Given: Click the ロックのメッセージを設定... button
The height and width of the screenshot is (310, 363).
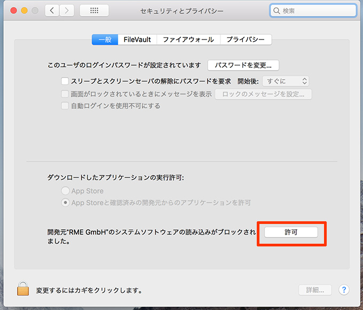Looking at the screenshot, I should [263, 94].
